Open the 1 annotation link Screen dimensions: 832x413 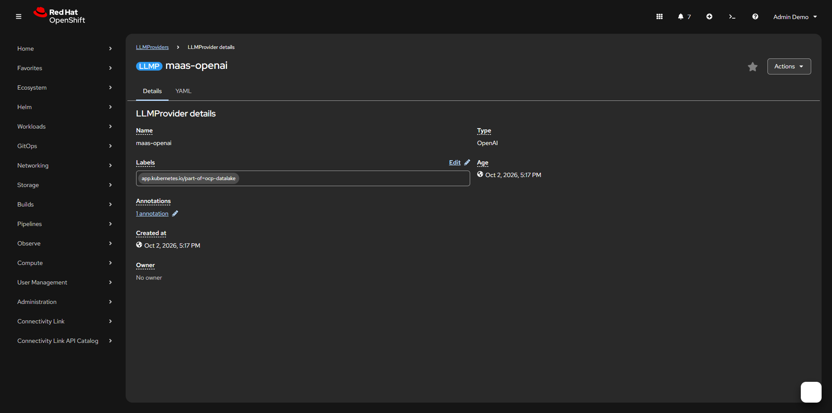[x=152, y=213]
